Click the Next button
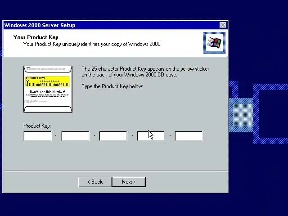This screenshot has width=288, height=216. (x=129, y=182)
